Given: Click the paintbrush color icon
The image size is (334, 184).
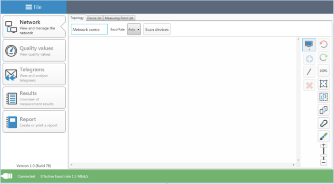Looking at the screenshot, I should [x=323, y=136].
